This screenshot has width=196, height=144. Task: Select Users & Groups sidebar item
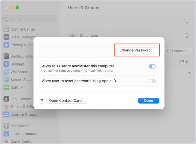(x=24, y=114)
